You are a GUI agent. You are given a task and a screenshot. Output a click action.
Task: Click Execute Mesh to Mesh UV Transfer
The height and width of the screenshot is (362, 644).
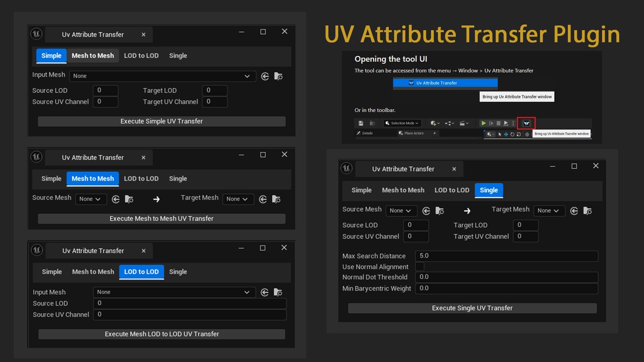point(162,219)
